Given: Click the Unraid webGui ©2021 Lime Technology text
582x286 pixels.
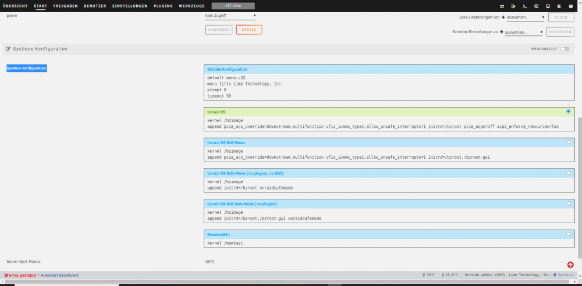Looking at the screenshot, I should pyautogui.click(x=508, y=275).
